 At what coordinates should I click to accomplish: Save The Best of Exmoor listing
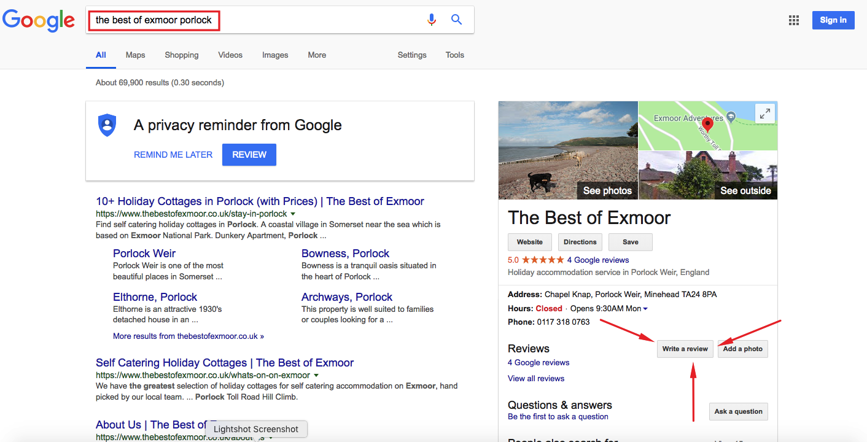631,242
